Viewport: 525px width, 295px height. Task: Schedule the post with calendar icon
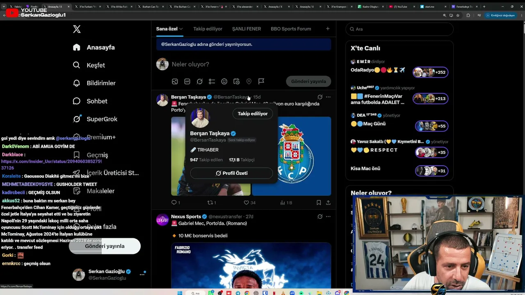click(x=236, y=82)
